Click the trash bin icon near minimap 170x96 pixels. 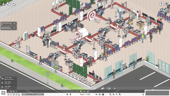pyautogui.click(x=143, y=94)
